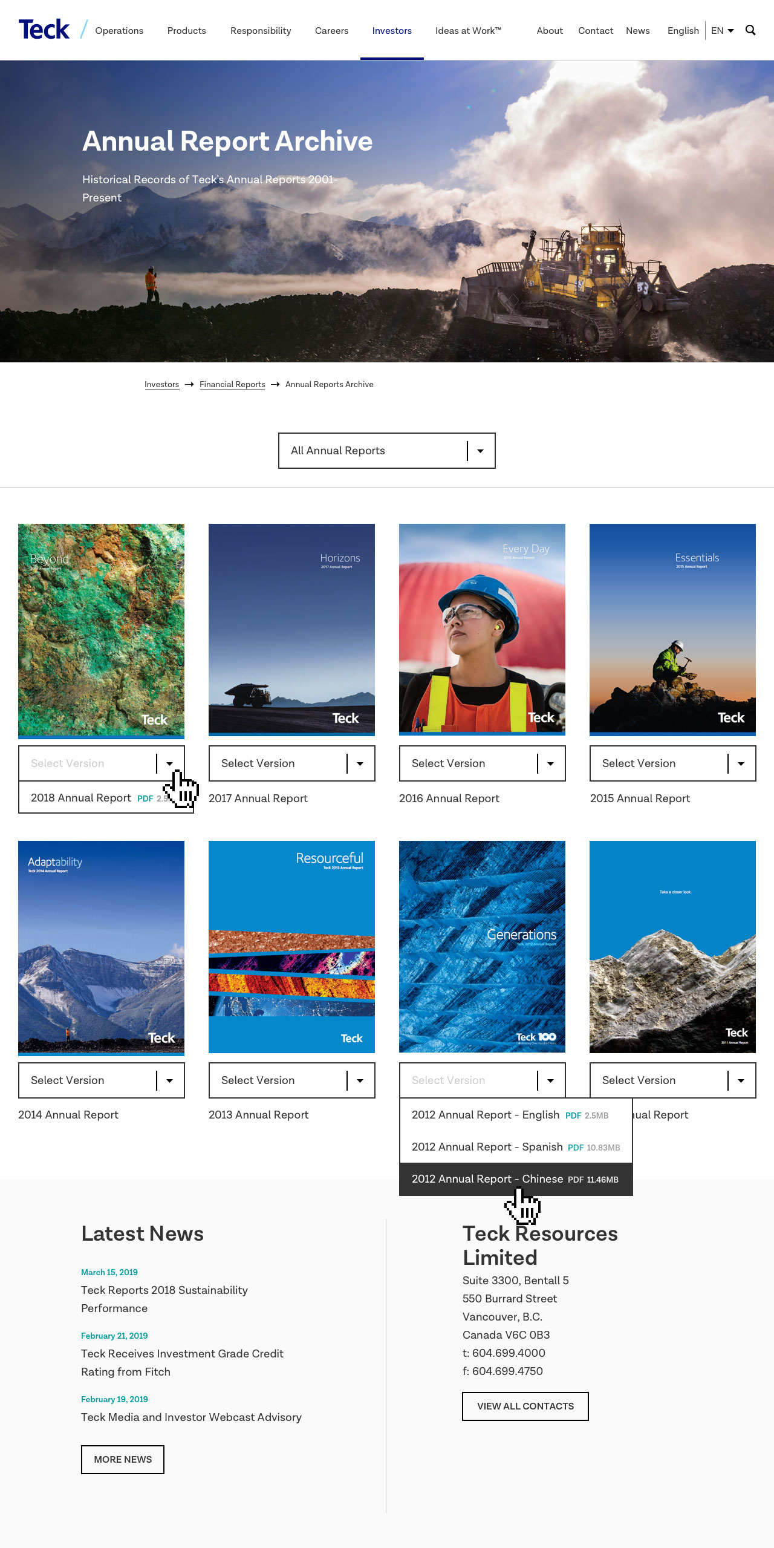Open Teck Receives Investment Grade Credit news
This screenshot has width=774, height=1548.
click(x=182, y=1363)
